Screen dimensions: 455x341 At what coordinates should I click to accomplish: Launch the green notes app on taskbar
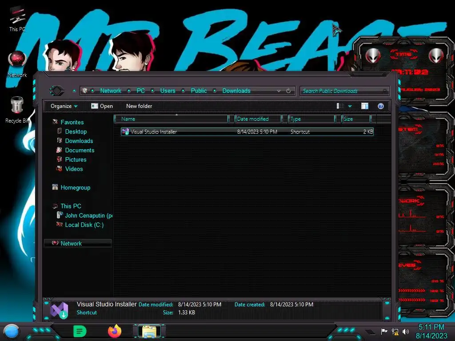pos(80,331)
